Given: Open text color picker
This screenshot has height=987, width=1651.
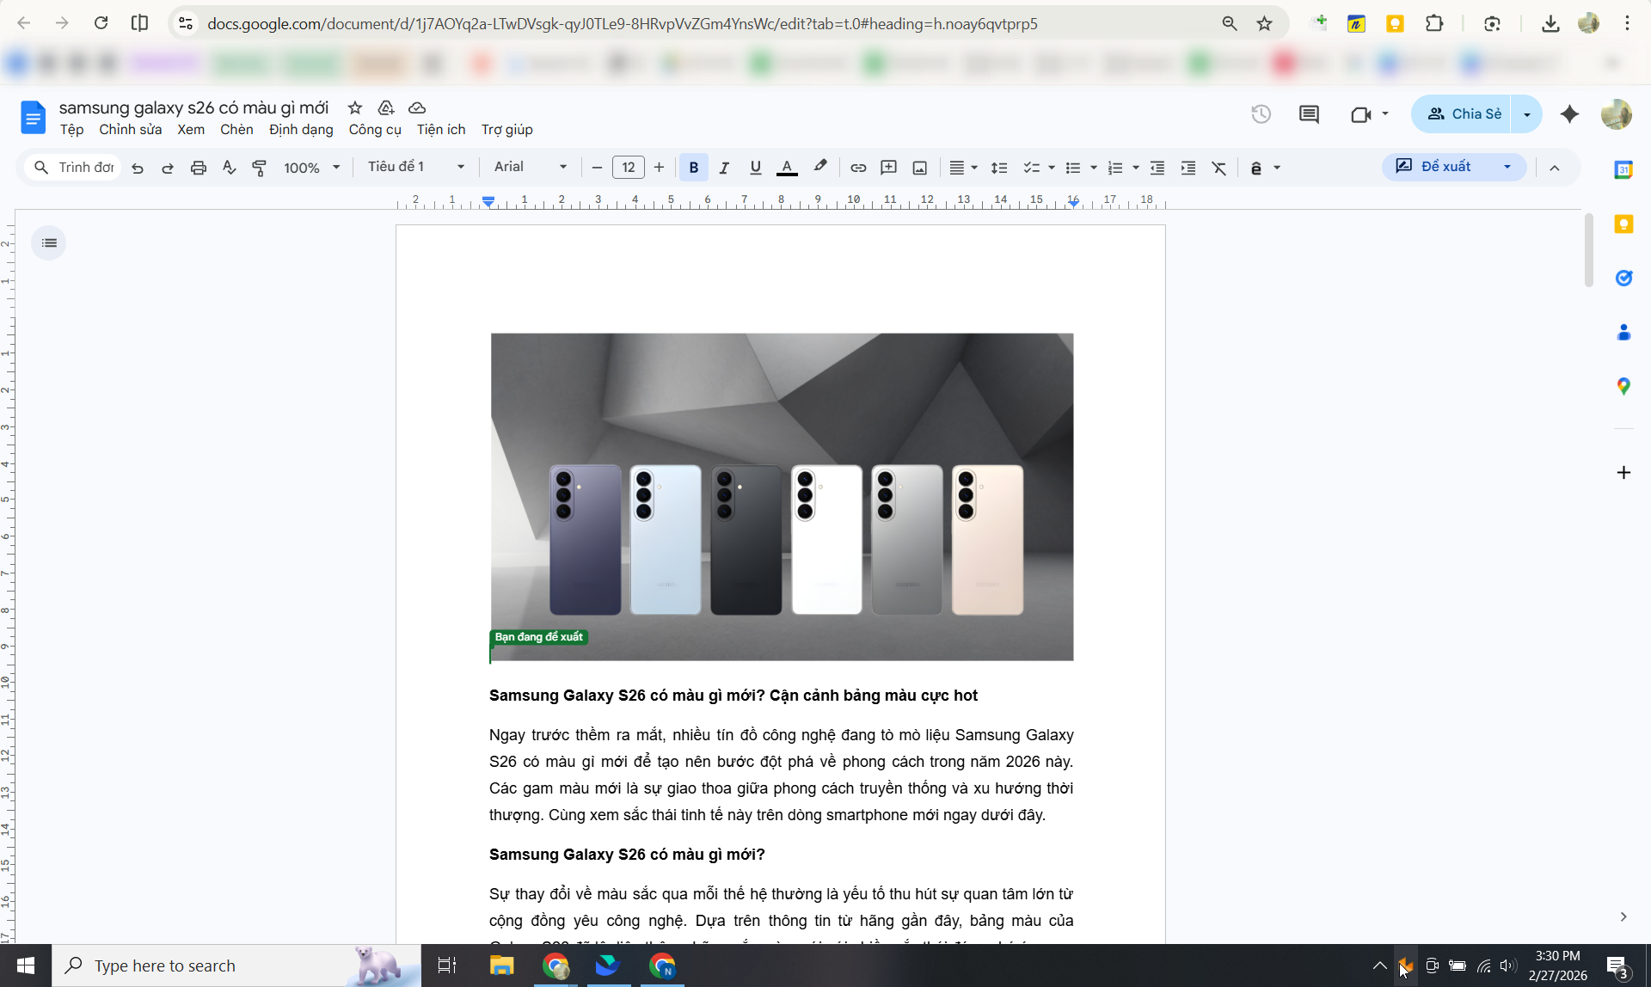Looking at the screenshot, I should [x=787, y=168].
